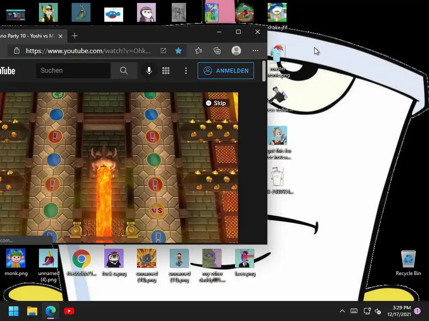Click the blue favorite star icon
429x321 pixels.
click(178, 51)
